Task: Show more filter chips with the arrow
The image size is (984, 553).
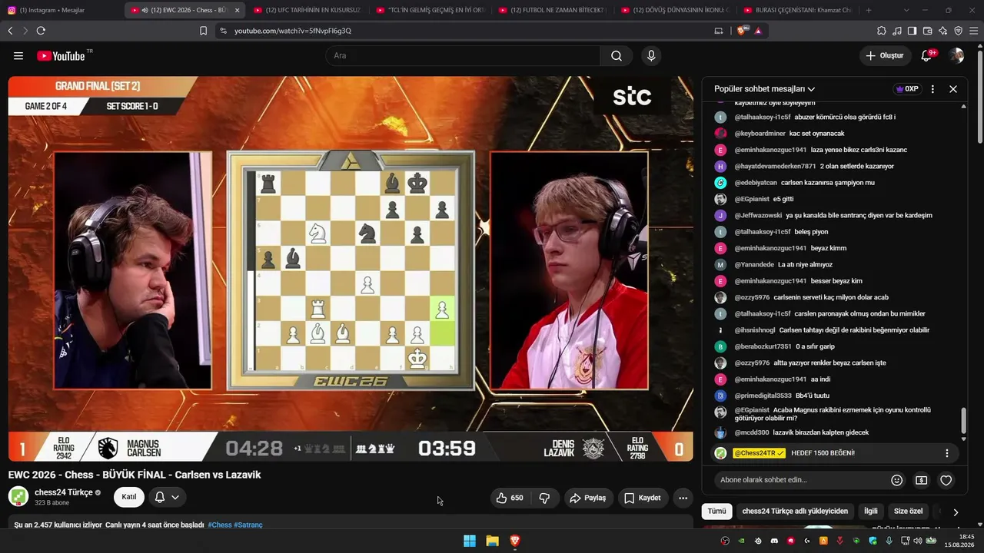Action: (956, 512)
